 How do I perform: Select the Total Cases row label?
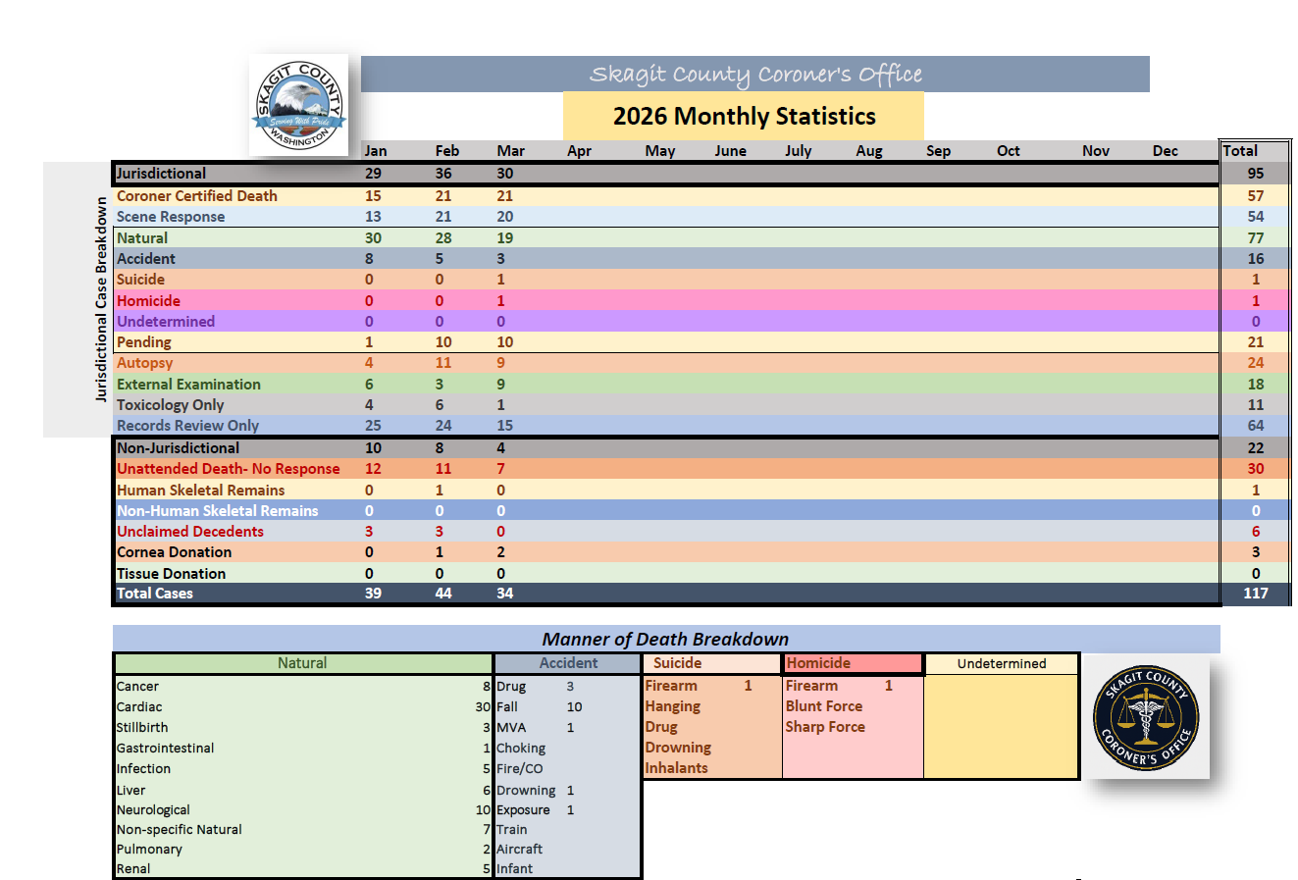tap(154, 593)
